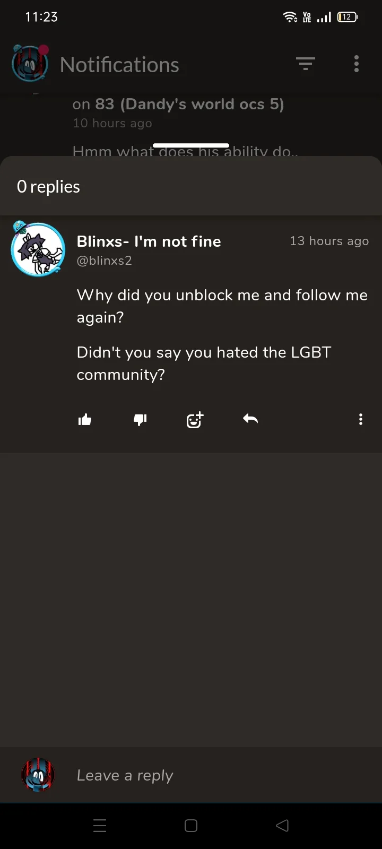Tap the reply arrow icon
The height and width of the screenshot is (849, 382).
pos(250,419)
